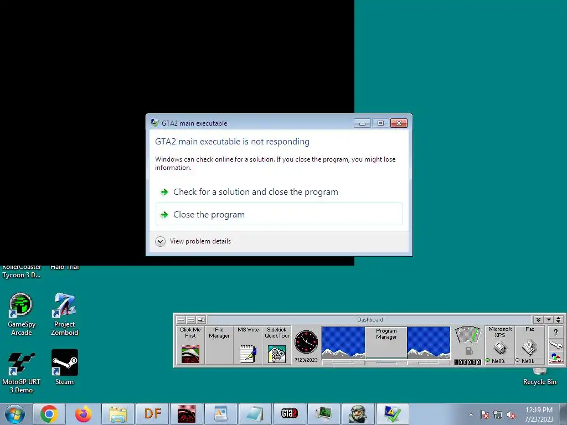Switch to Dashboard app on taskbar
567x425 pixels.
tap(187, 414)
